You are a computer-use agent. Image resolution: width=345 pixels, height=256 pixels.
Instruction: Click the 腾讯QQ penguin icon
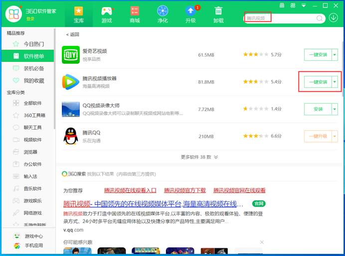pos(71,136)
